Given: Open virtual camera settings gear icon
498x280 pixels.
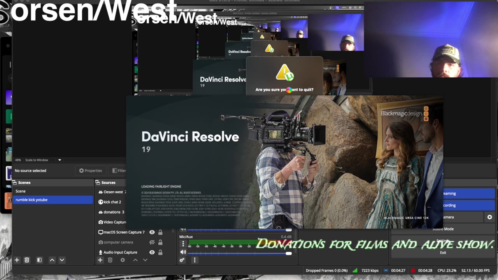Looking at the screenshot, I should [x=490, y=217].
